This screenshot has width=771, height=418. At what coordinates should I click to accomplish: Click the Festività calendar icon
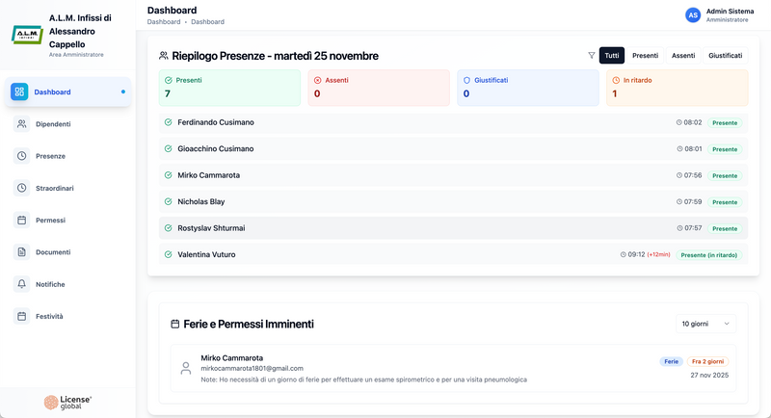click(x=21, y=316)
